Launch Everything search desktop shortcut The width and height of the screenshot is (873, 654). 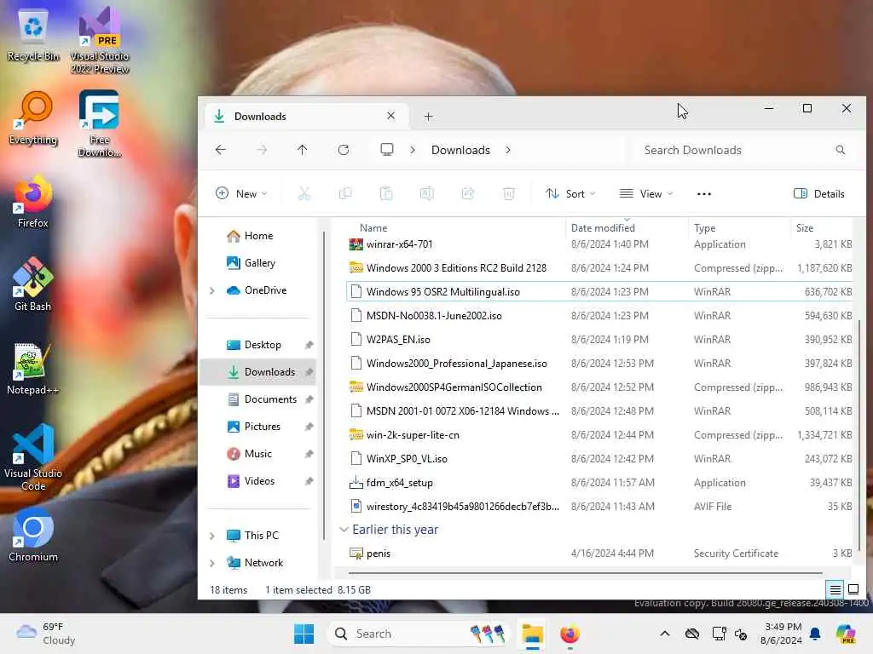[33, 118]
